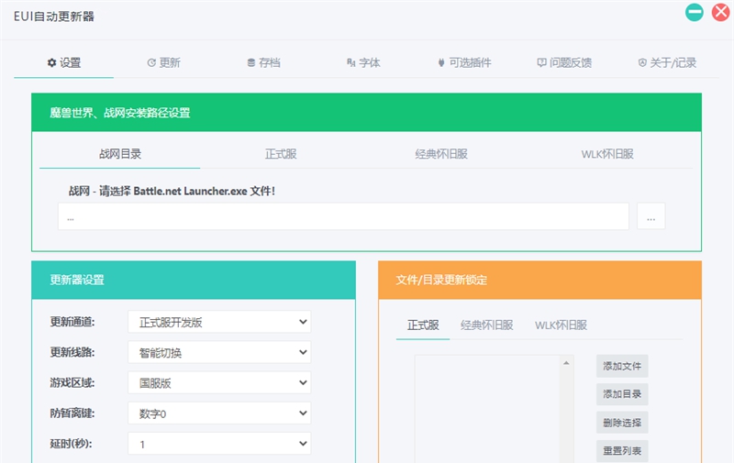Click the shield icon beside 关于/记录
734x463 pixels.
tap(642, 63)
